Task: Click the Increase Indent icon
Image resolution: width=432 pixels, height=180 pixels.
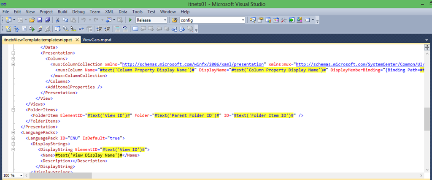Action: point(108,29)
